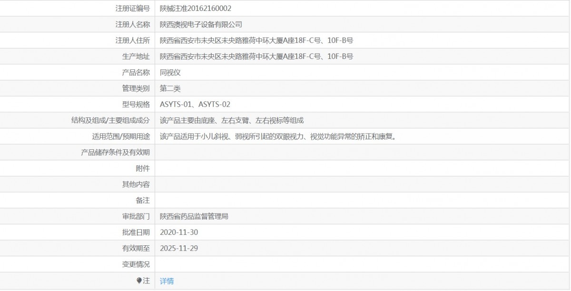Screen dimensions: 571x291
Task: Click the 适用范围 intended-use description
Action: (278, 136)
